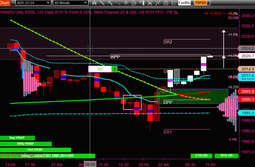Click the DR2 pivot label
255x167 pixels.
click(x=168, y=42)
